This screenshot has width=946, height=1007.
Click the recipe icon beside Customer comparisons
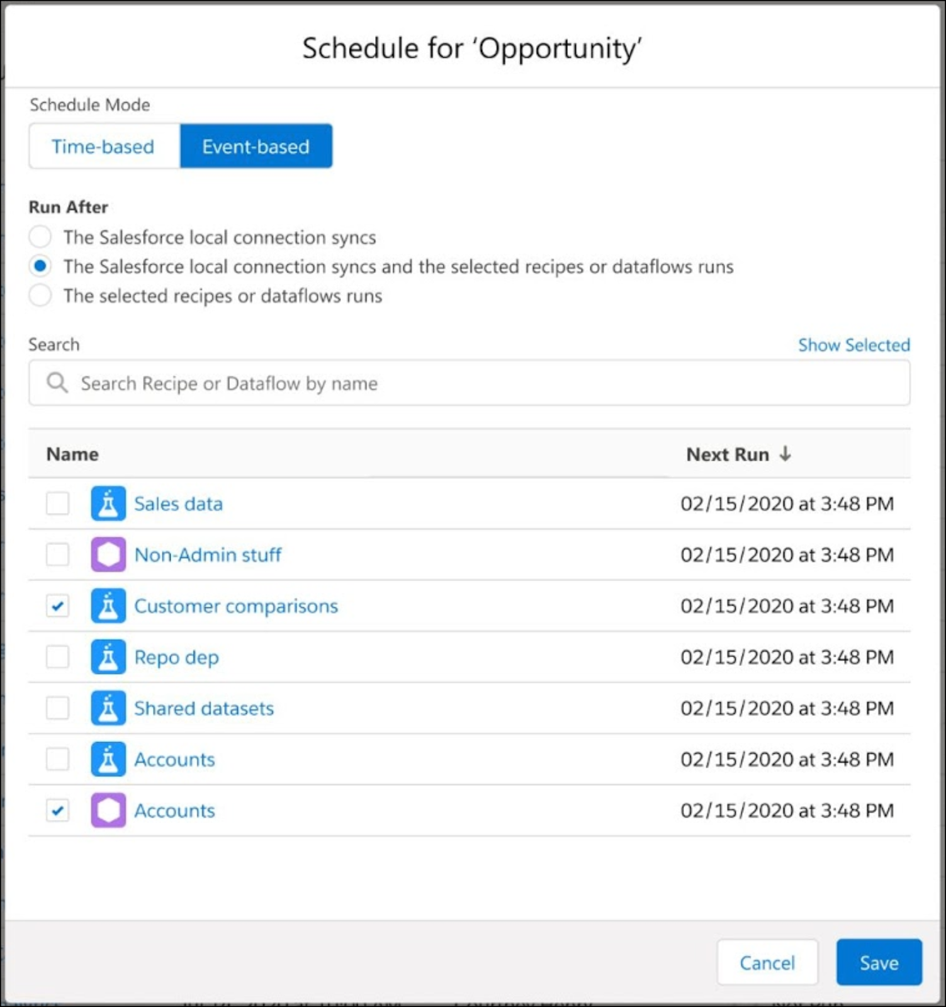pyautogui.click(x=108, y=606)
